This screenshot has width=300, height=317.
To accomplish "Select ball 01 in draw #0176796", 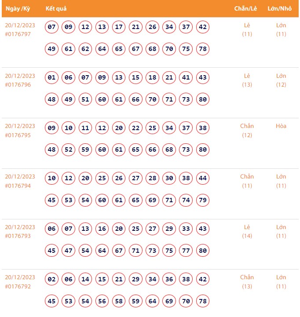I will coord(51,78).
